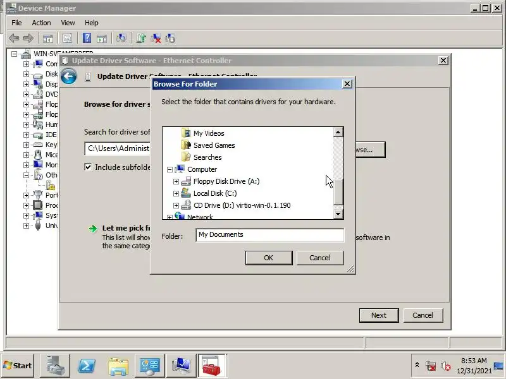Expand Floppy Disk Drive (A:) node
Viewport: 506px width, 379px height.
176,181
